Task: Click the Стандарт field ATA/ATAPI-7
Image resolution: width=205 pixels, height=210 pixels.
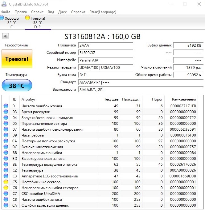Action: 141,82
